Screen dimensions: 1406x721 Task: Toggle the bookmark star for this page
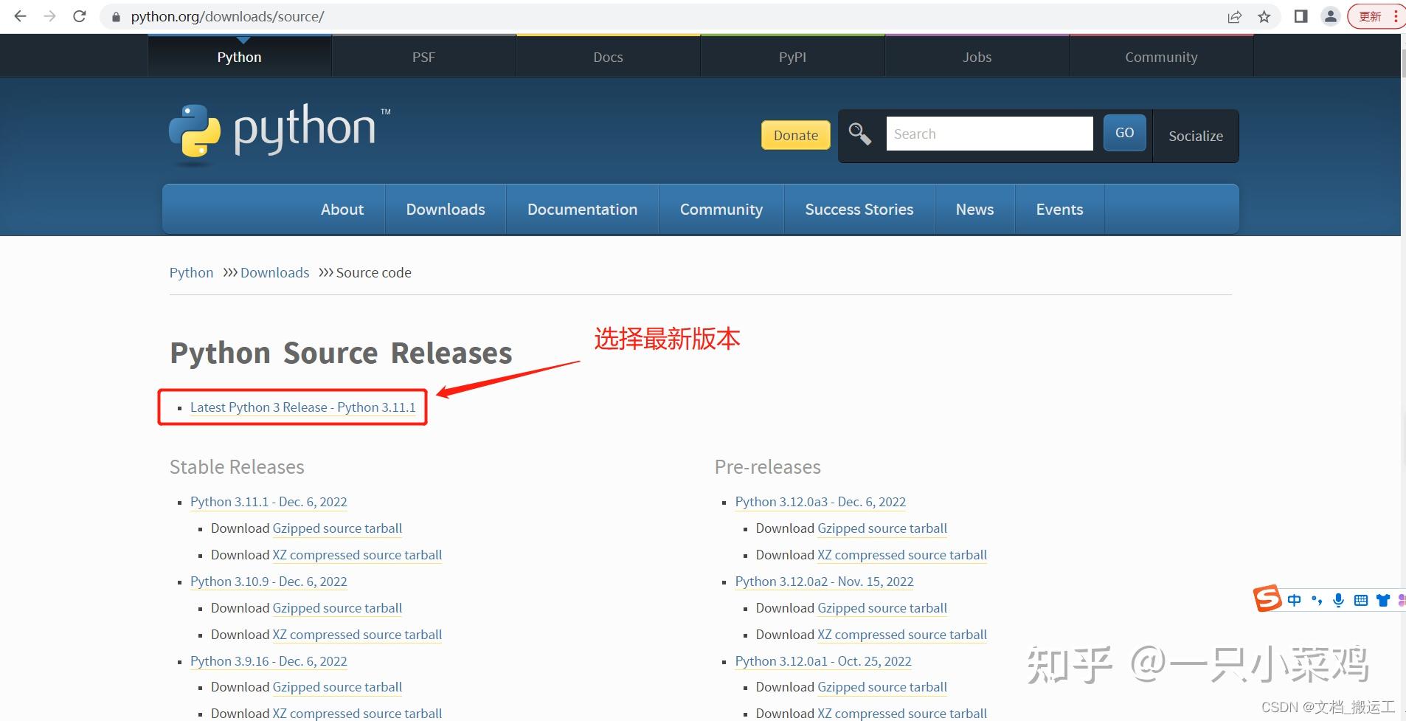click(x=1264, y=16)
